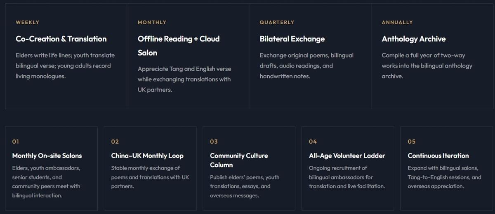Click the 'Ongoing recruitment of bilingual ambassadors' text
Image resolution: width=495 pixels, height=214 pixels.
point(347,177)
